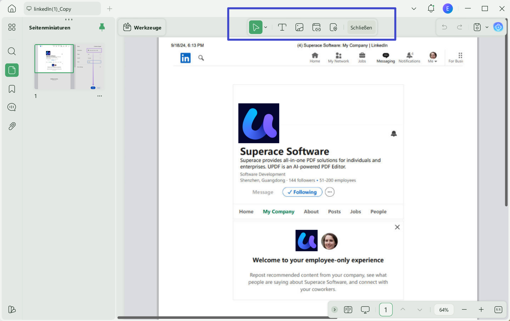Click the Following button on the page
The image size is (510, 321).
coord(302,192)
